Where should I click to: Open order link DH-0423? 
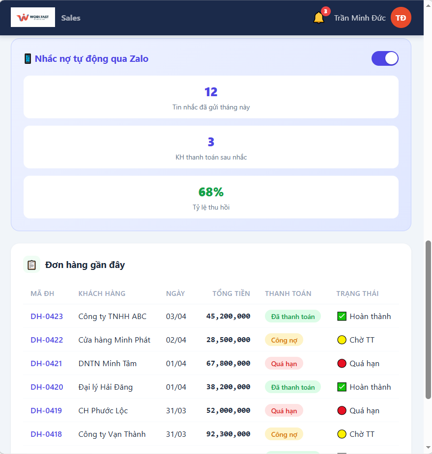coord(47,317)
